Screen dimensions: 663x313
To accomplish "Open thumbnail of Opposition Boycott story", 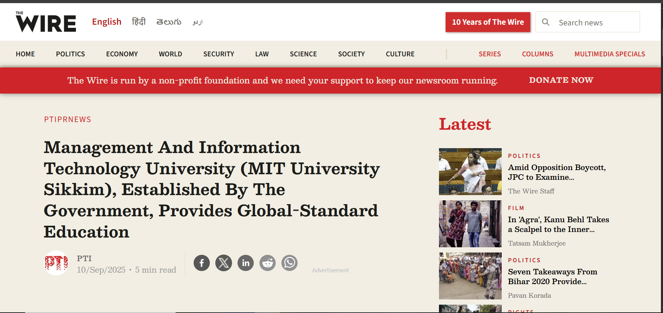I will click(x=470, y=171).
